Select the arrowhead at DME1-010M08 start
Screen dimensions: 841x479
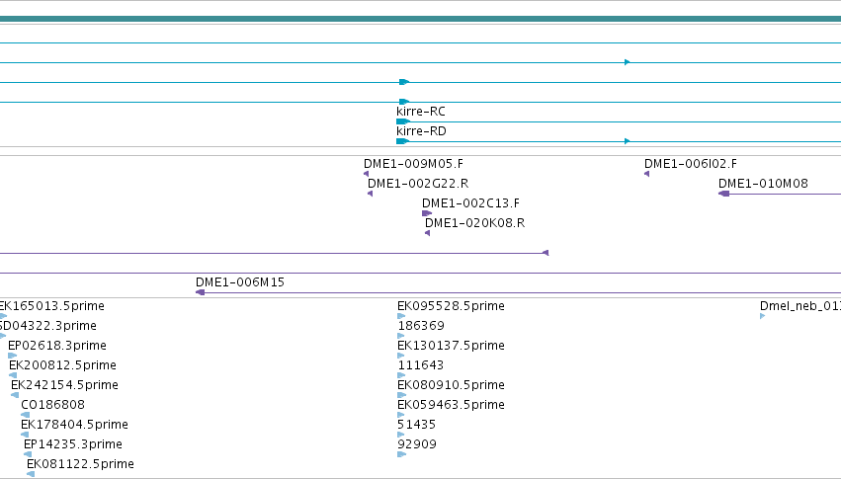pyautogui.click(x=723, y=194)
